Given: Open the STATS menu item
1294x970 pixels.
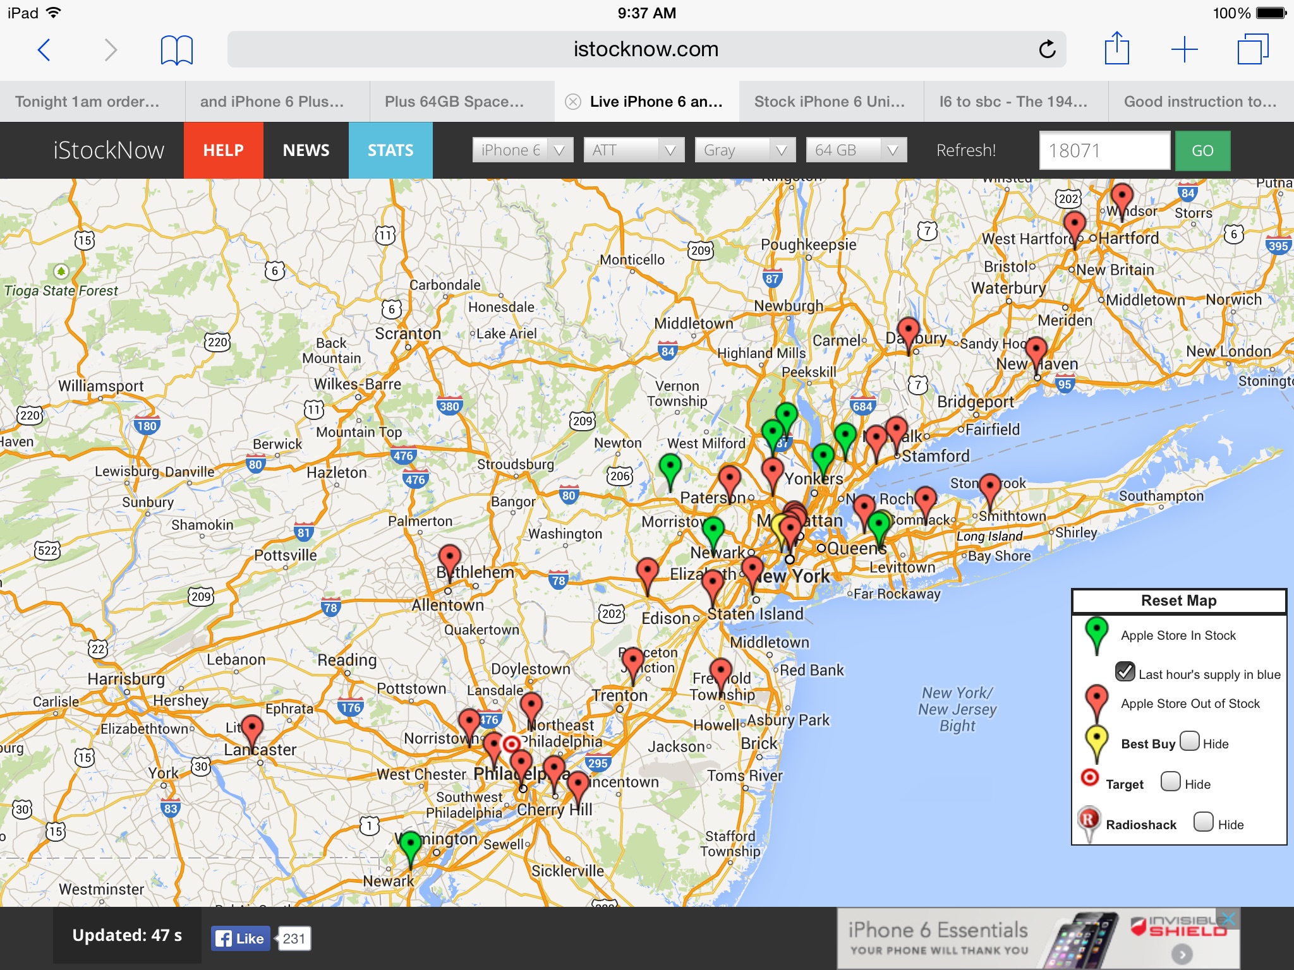Looking at the screenshot, I should 390,150.
